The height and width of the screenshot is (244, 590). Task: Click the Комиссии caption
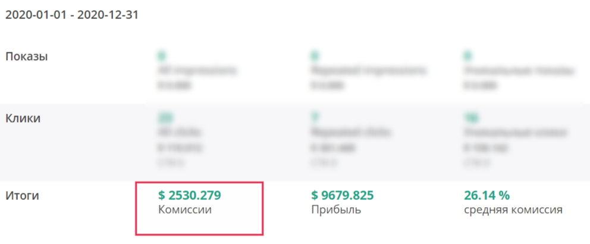[185, 209]
